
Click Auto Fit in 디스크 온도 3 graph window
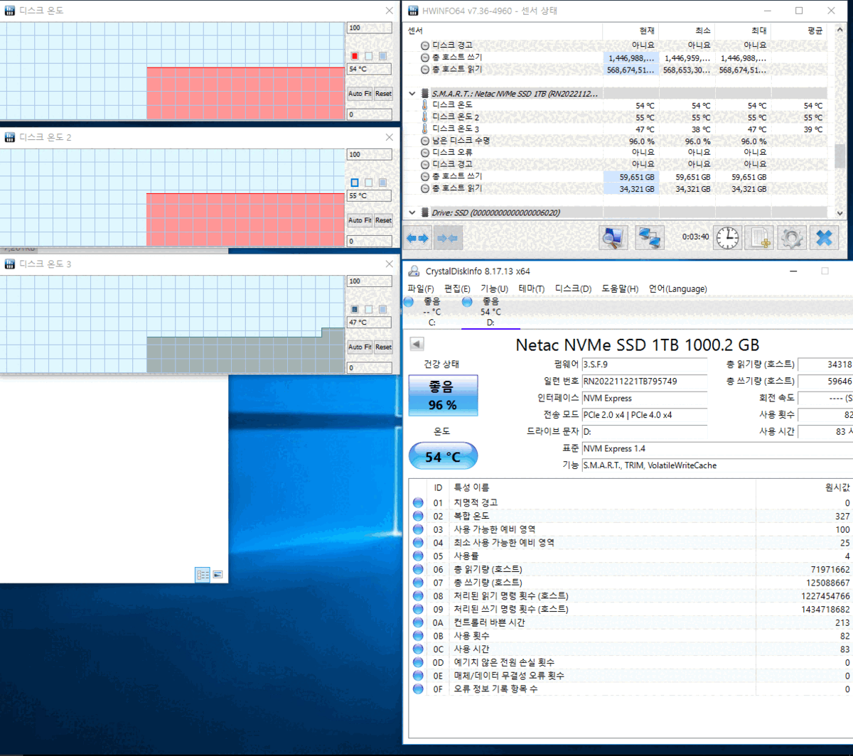[x=360, y=347]
